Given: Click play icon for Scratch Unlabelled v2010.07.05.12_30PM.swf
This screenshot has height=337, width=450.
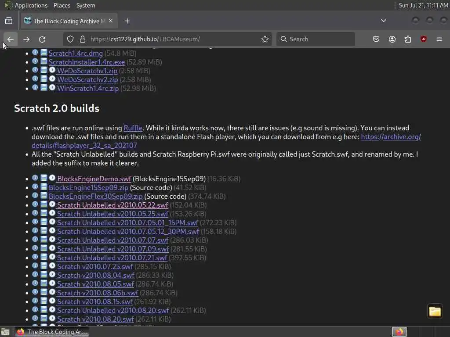Looking at the screenshot, I should tap(52, 231).
